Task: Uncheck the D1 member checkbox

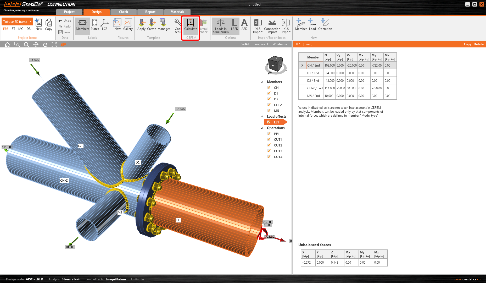Action: (x=269, y=93)
